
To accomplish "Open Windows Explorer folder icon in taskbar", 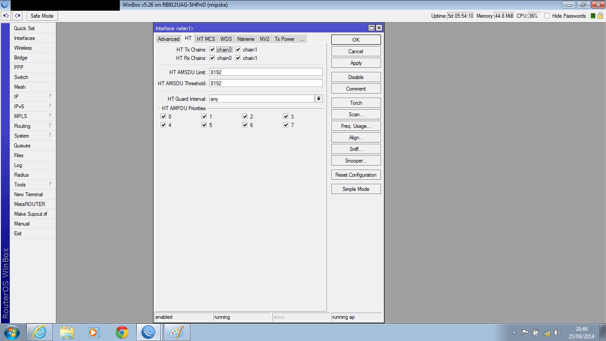I will pyautogui.click(x=67, y=332).
